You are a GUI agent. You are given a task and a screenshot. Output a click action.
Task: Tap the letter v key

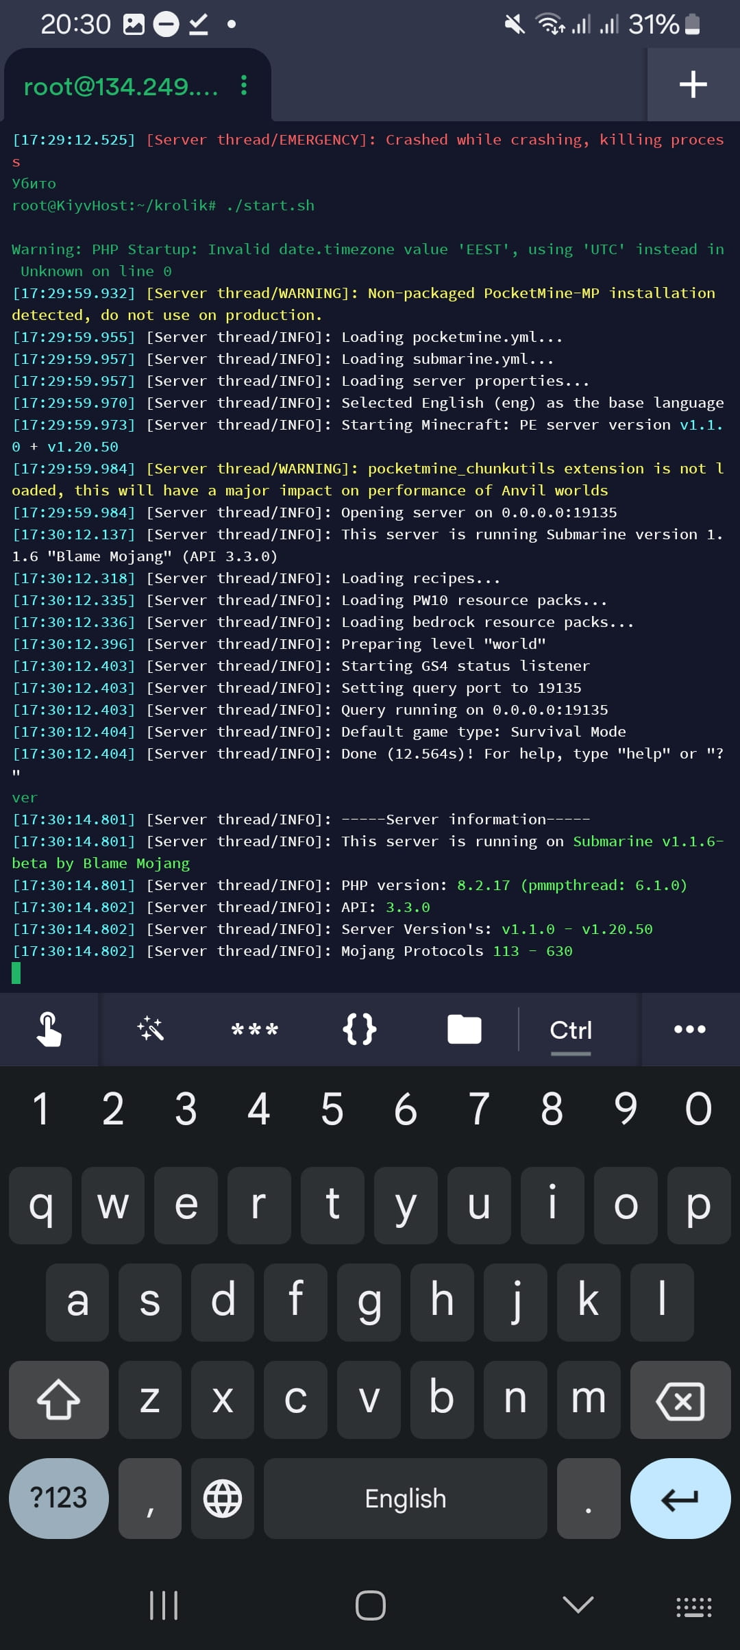(369, 1400)
